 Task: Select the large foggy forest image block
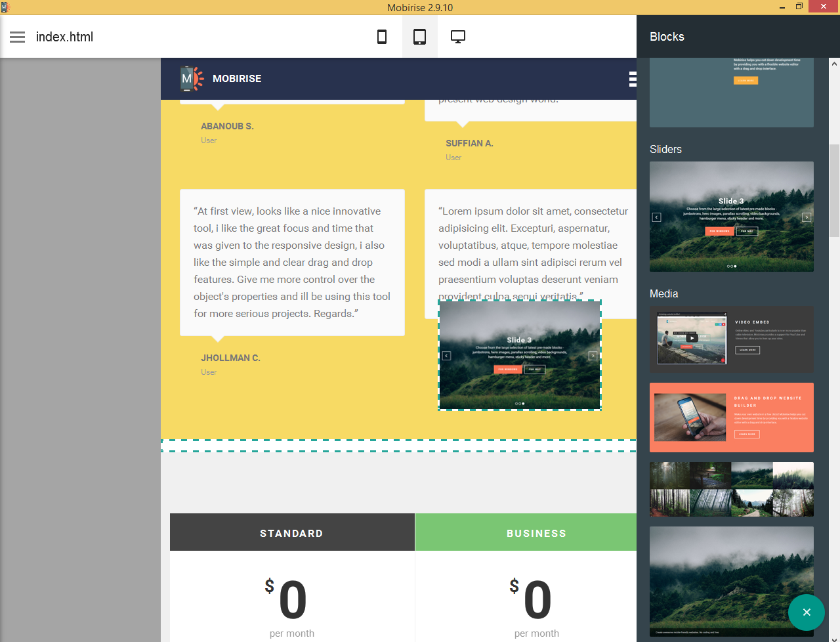click(732, 582)
